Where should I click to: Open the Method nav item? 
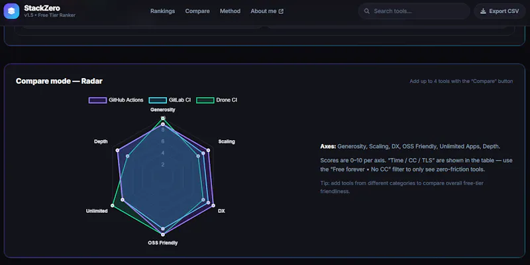click(230, 11)
